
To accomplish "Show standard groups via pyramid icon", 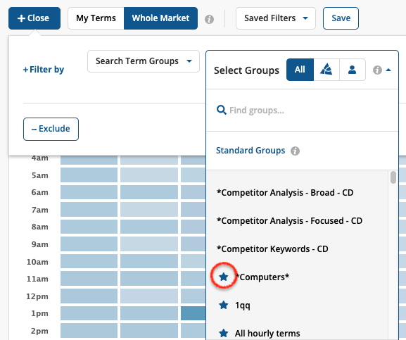I will coord(326,70).
